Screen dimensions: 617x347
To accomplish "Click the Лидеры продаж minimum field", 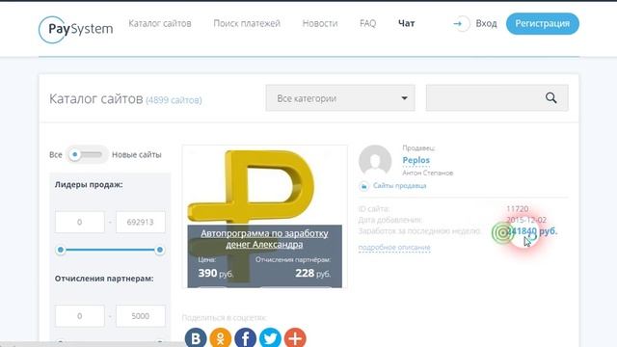I will pyautogui.click(x=80, y=222).
